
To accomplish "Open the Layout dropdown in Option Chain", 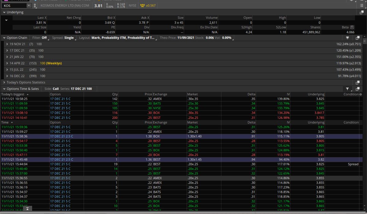I will [118, 38].
